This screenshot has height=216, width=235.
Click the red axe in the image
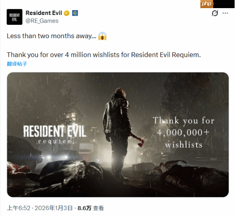coord(138,140)
